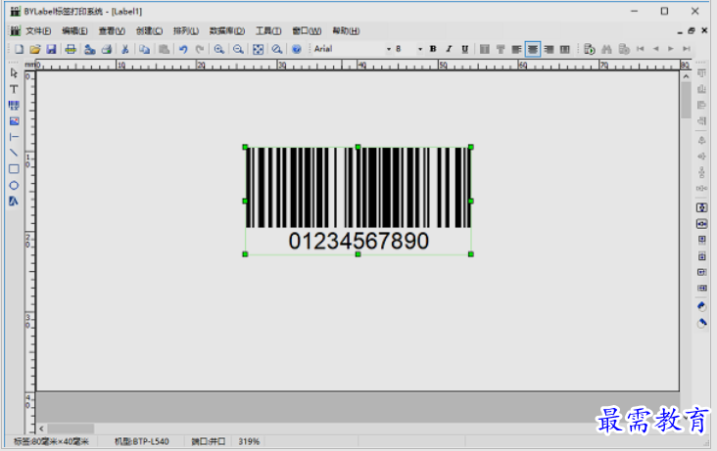Viewport: 717px width, 451px height.
Task: Click the label size status text
Action: tap(51, 442)
